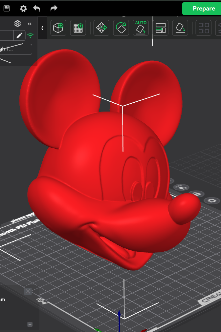Select the move tool with four arrows
221x332 pixels.
click(x=101, y=28)
